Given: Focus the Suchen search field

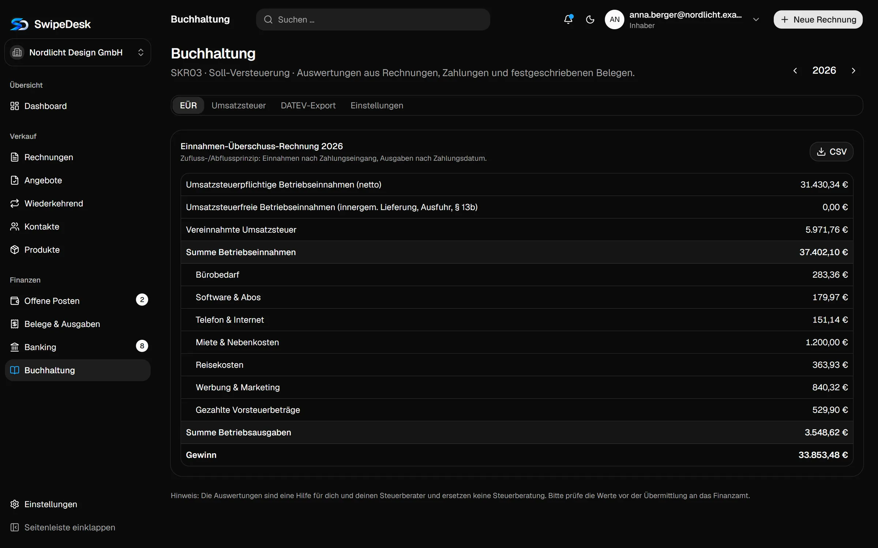Looking at the screenshot, I should click(x=373, y=20).
